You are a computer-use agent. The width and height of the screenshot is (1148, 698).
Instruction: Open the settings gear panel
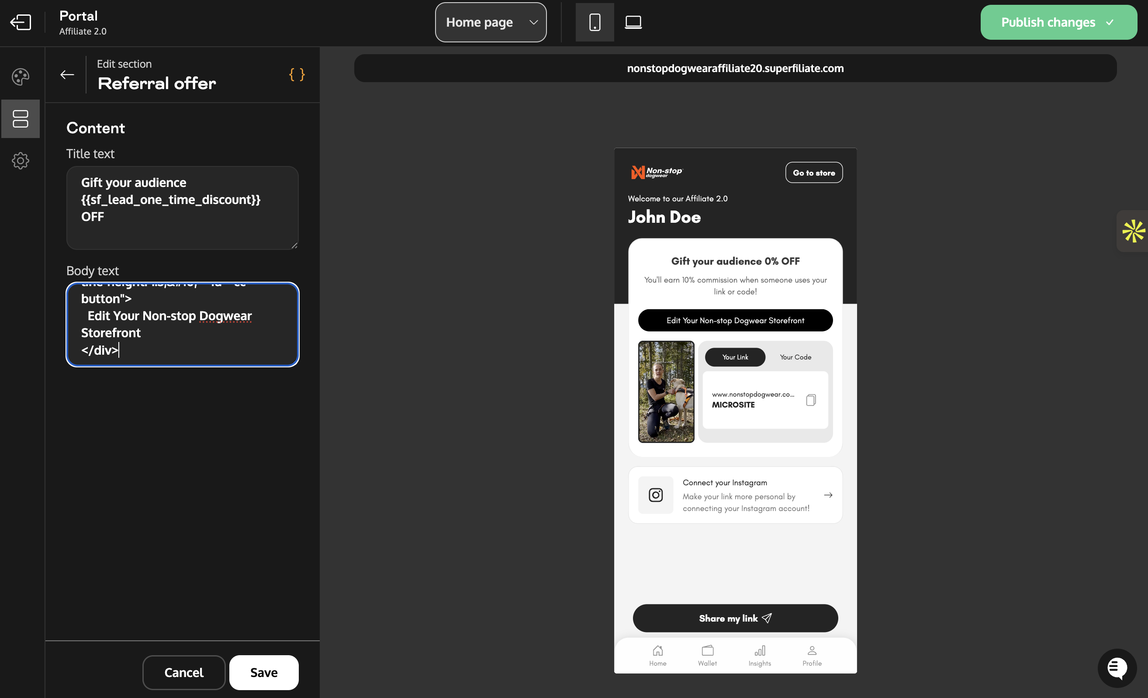coord(21,161)
